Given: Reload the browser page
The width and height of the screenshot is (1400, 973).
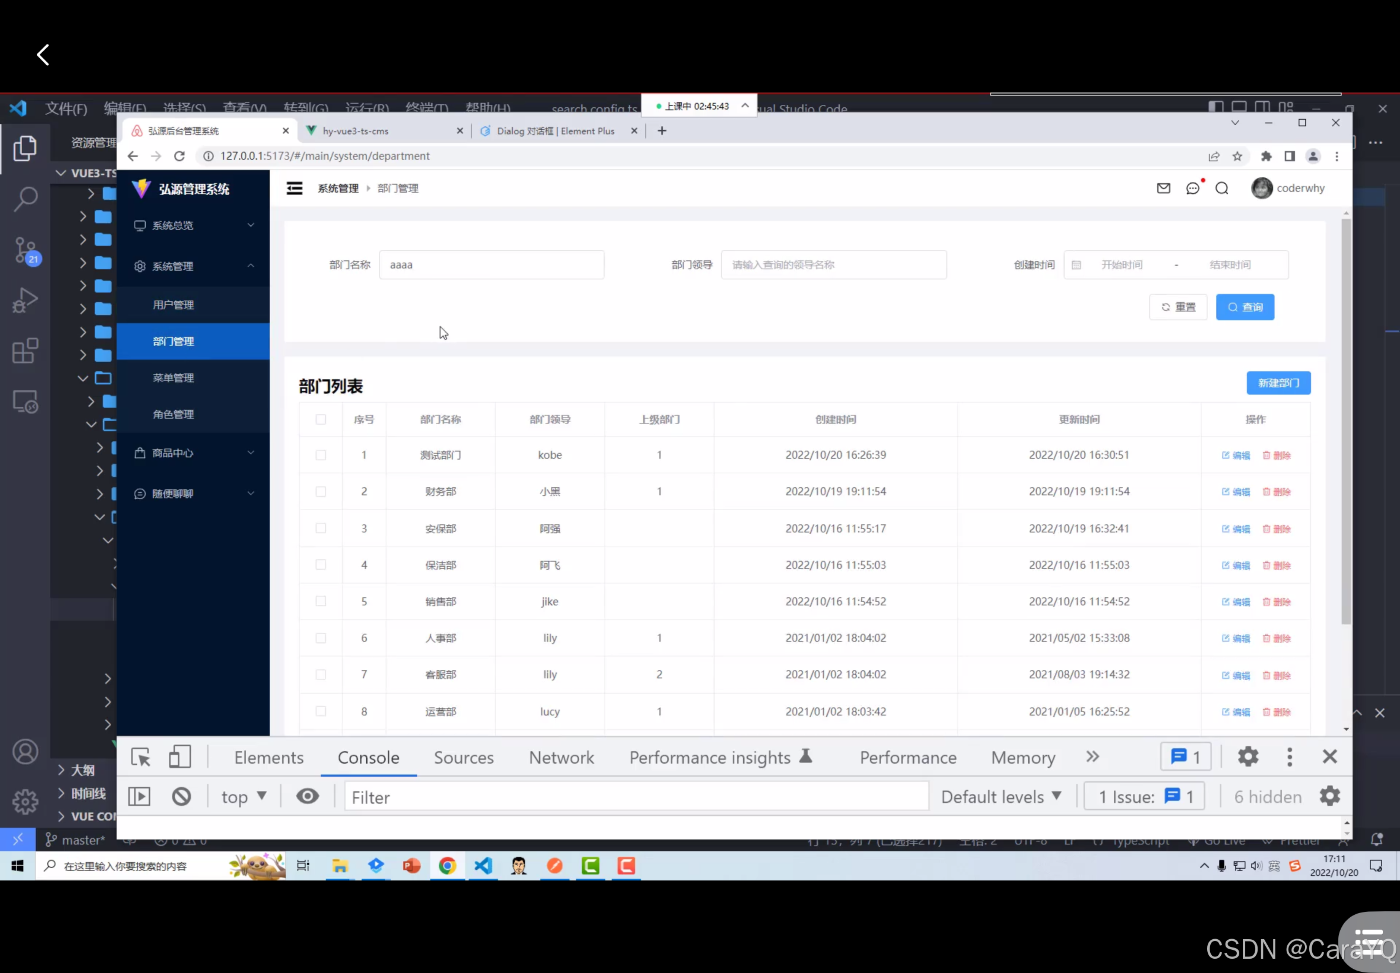Looking at the screenshot, I should point(179,156).
